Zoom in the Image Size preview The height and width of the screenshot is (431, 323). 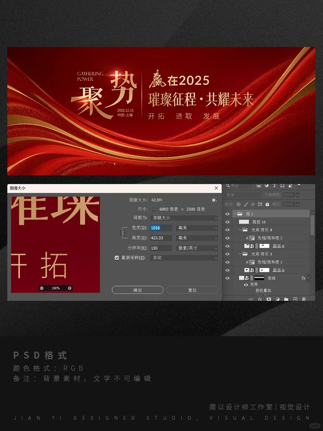69,288
